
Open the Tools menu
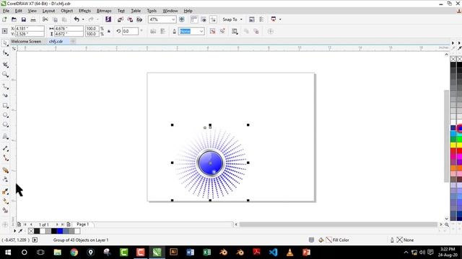[x=152, y=11]
